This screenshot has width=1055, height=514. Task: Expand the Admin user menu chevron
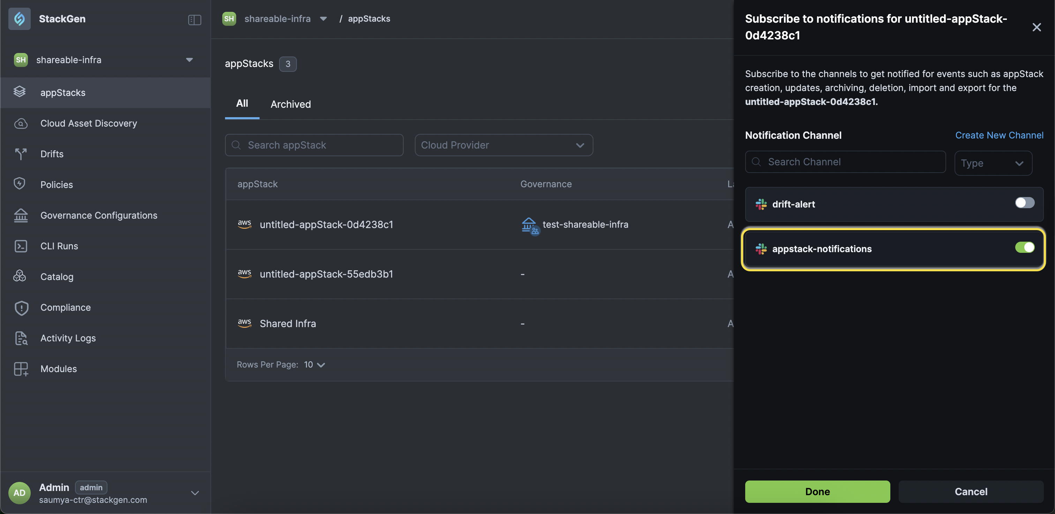(195, 493)
